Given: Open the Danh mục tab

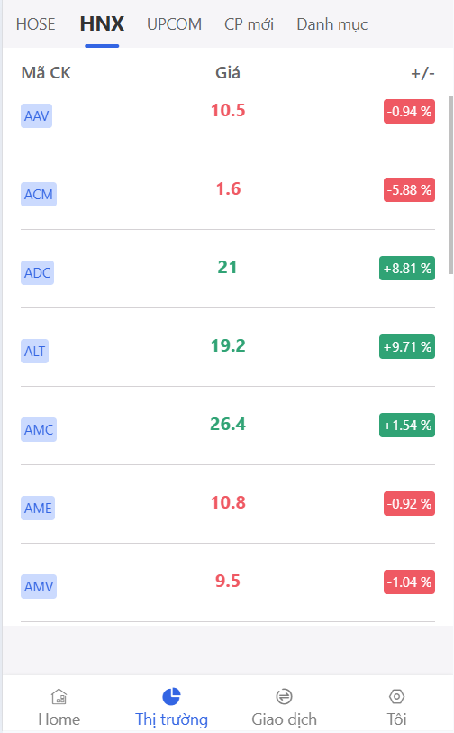Looking at the screenshot, I should pos(332,24).
